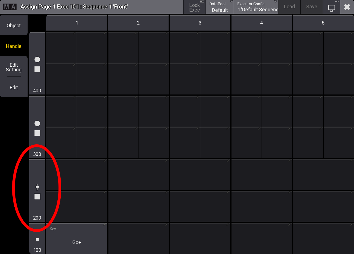Image resolution: width=354 pixels, height=254 pixels.
Task: Toggle the Lock Exec option
Action: click(195, 7)
